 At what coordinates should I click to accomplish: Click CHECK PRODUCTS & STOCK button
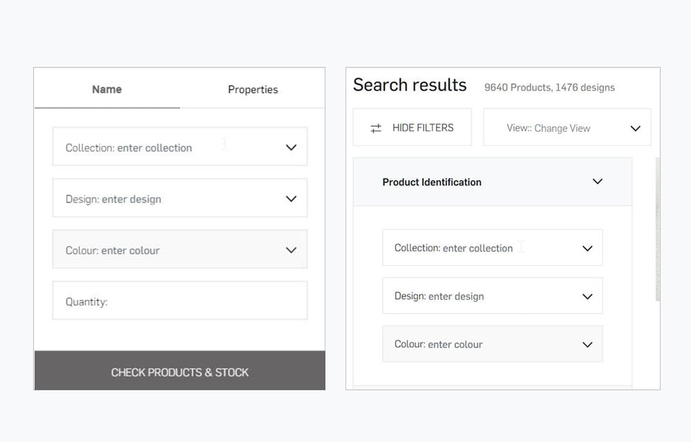coord(180,371)
